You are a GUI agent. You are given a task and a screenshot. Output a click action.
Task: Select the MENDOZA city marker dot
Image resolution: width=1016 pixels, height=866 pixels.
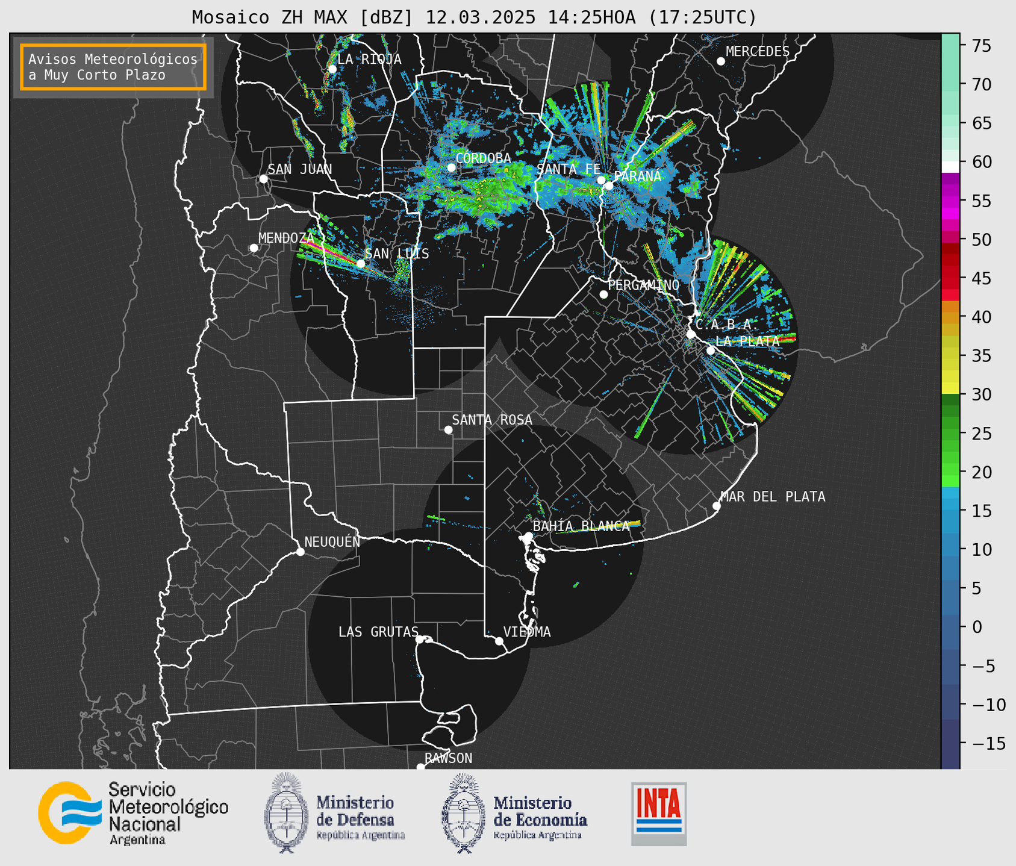pyautogui.click(x=254, y=248)
